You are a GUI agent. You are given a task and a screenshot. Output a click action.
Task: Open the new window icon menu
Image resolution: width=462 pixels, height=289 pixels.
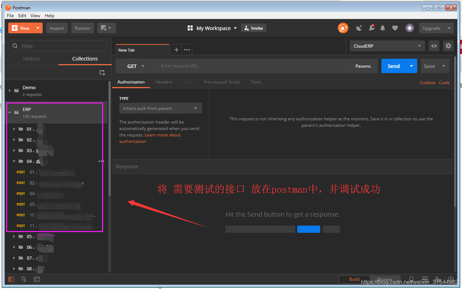106,28
